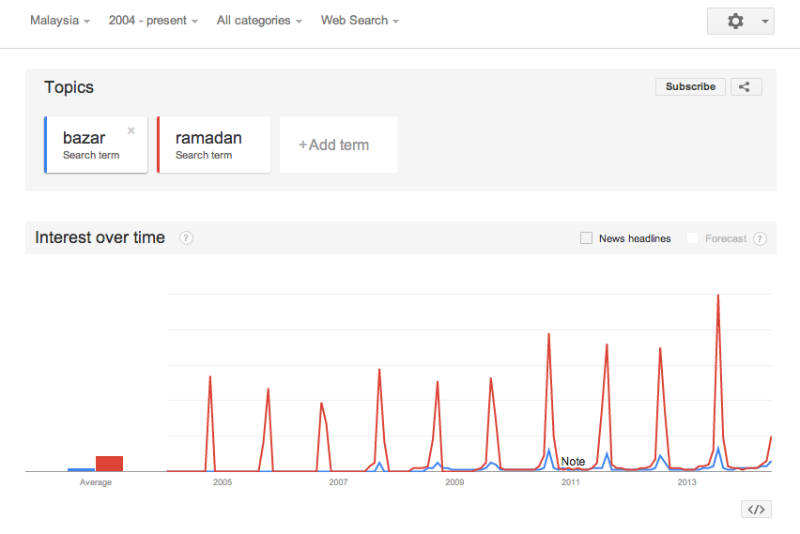This screenshot has height=534, width=800.
Task: Click the Forecast help question mark
Action: 760,238
